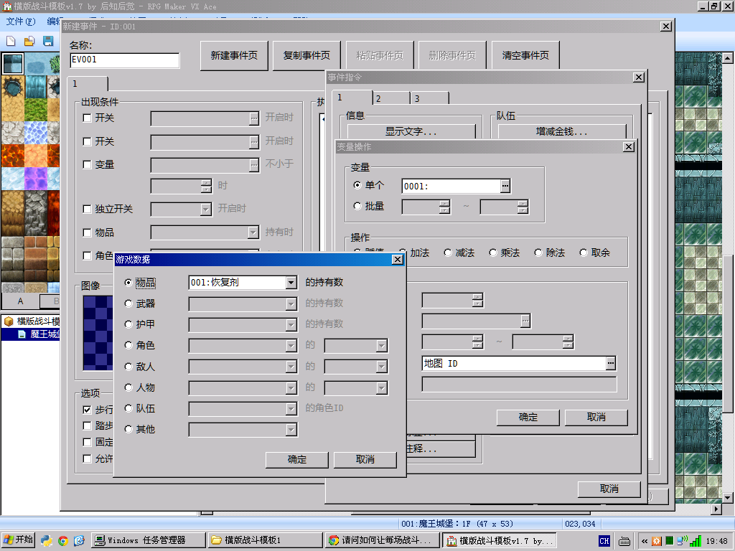Viewport: 735px width, 551px height.
Task: Click the network signal tray icon
Action: pyautogui.click(x=696, y=541)
